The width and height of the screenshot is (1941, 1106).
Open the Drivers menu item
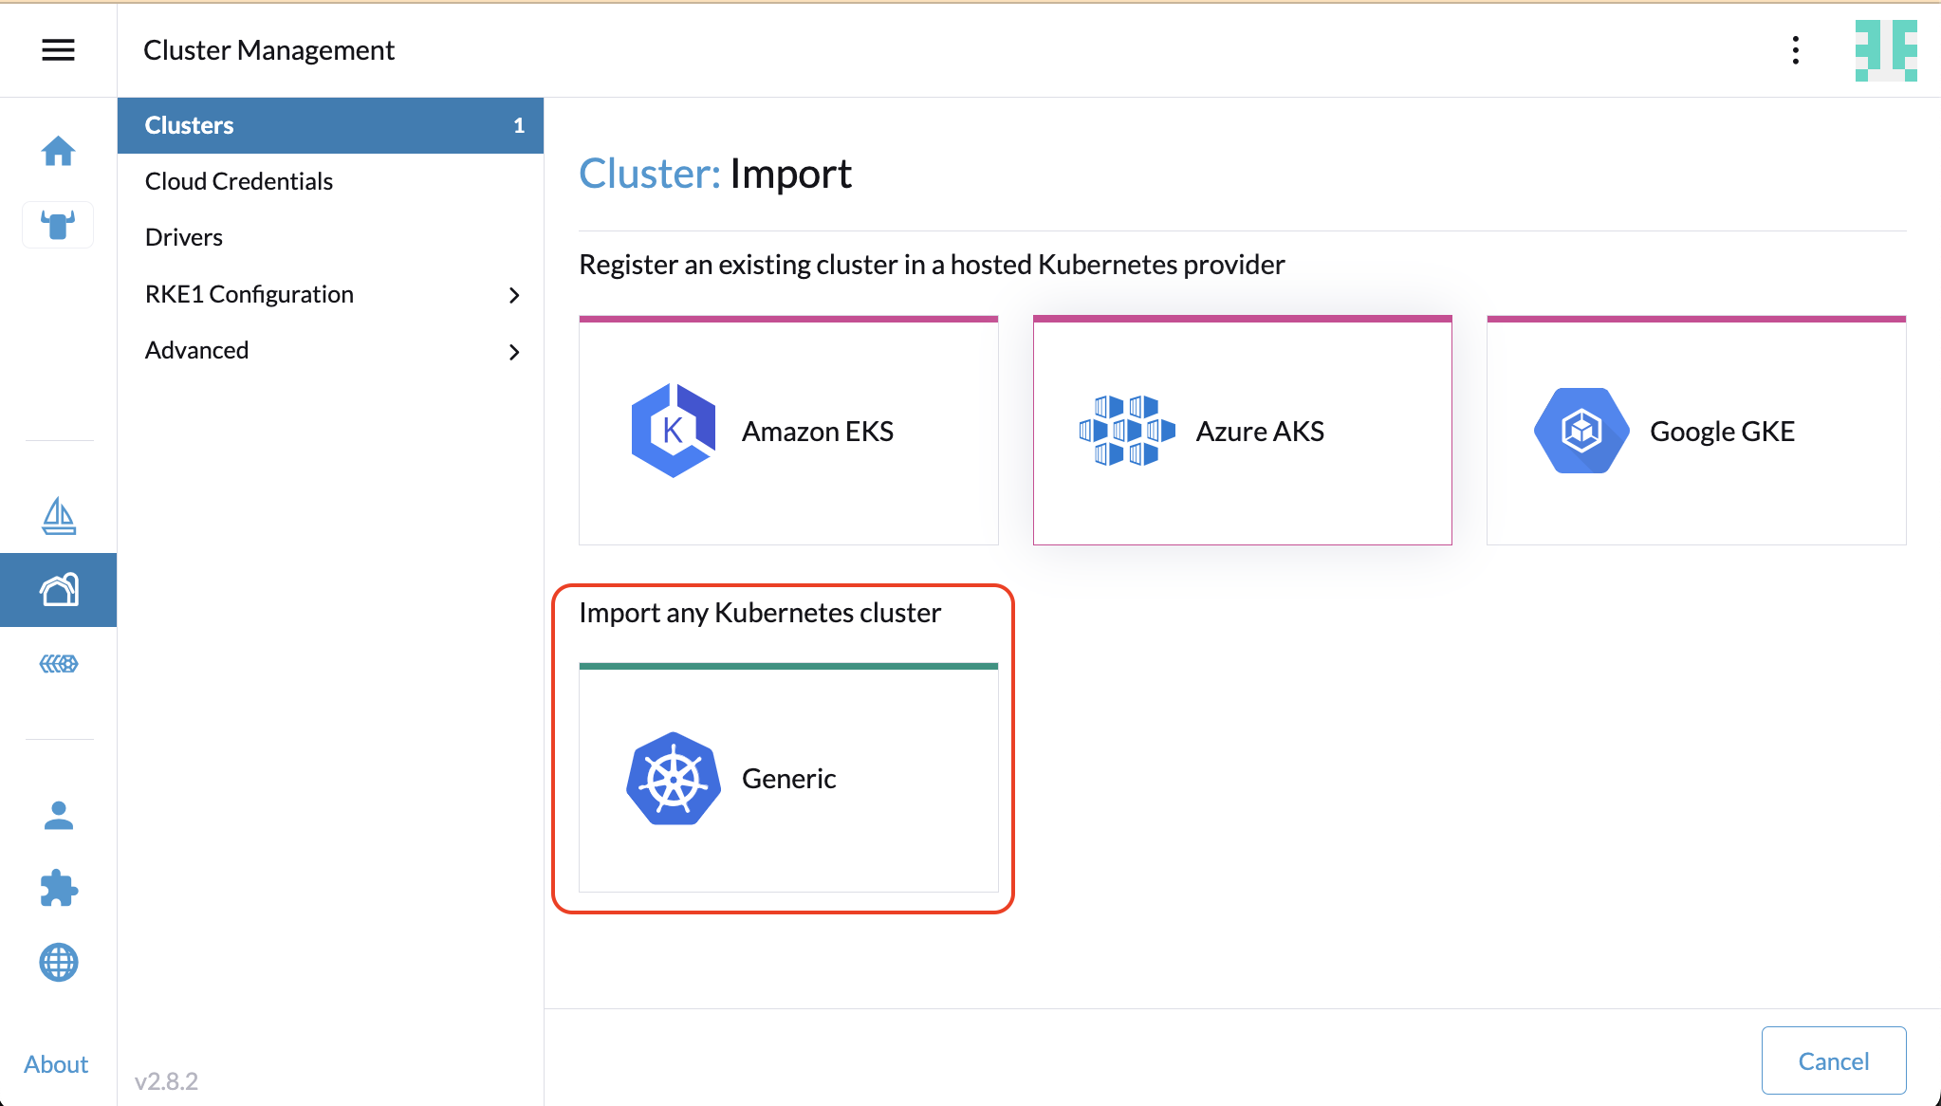tap(184, 237)
